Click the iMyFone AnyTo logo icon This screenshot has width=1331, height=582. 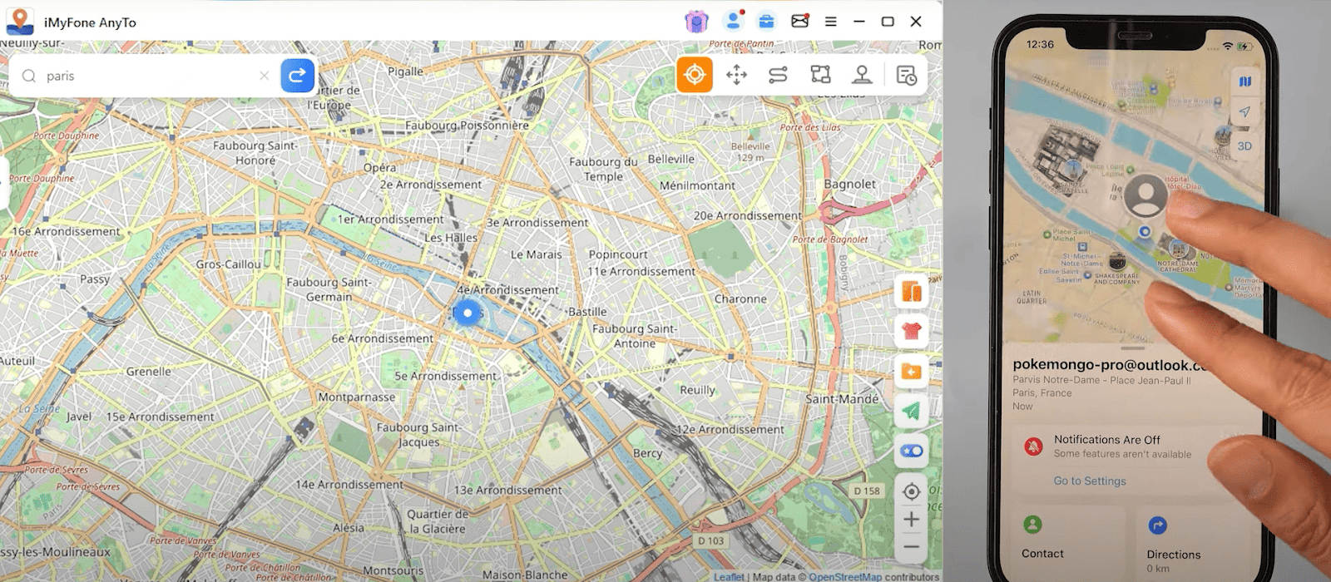pyautogui.click(x=20, y=21)
